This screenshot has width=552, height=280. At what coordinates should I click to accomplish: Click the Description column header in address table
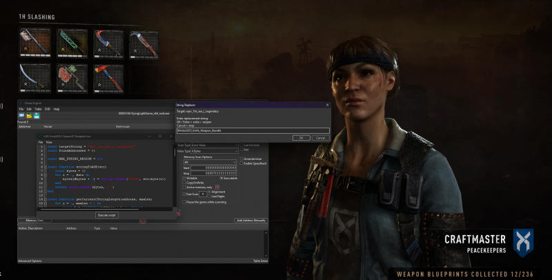coord(36,228)
